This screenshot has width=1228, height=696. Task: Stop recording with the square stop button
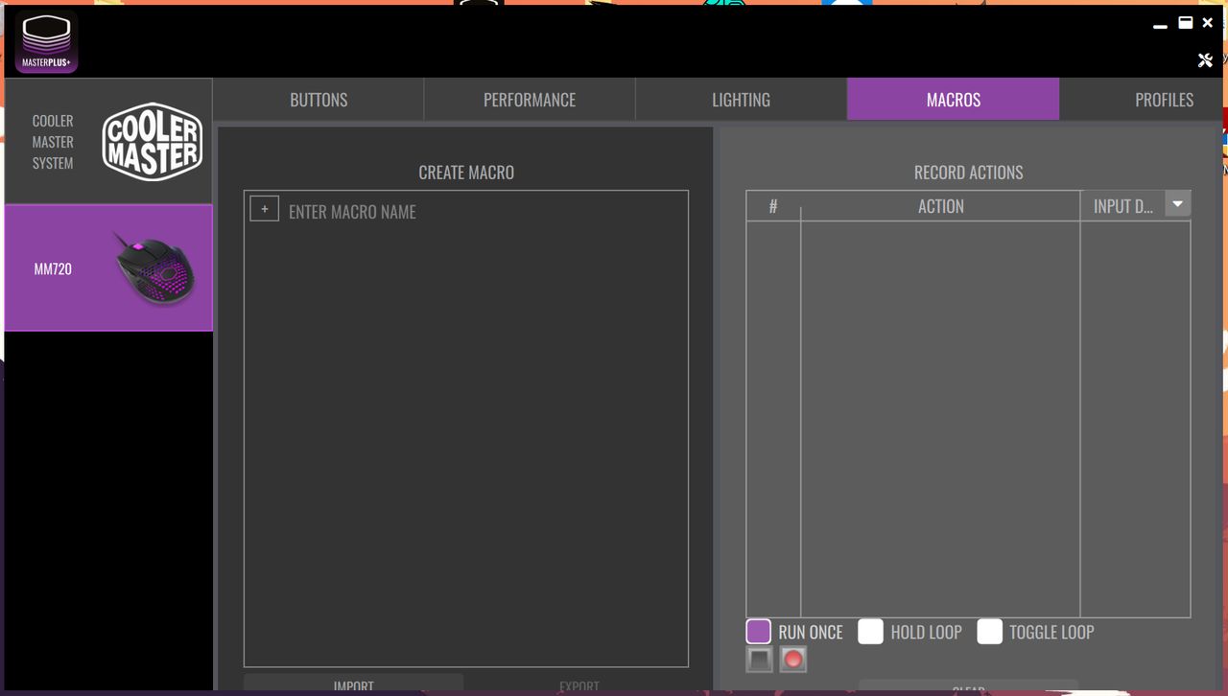pos(759,660)
